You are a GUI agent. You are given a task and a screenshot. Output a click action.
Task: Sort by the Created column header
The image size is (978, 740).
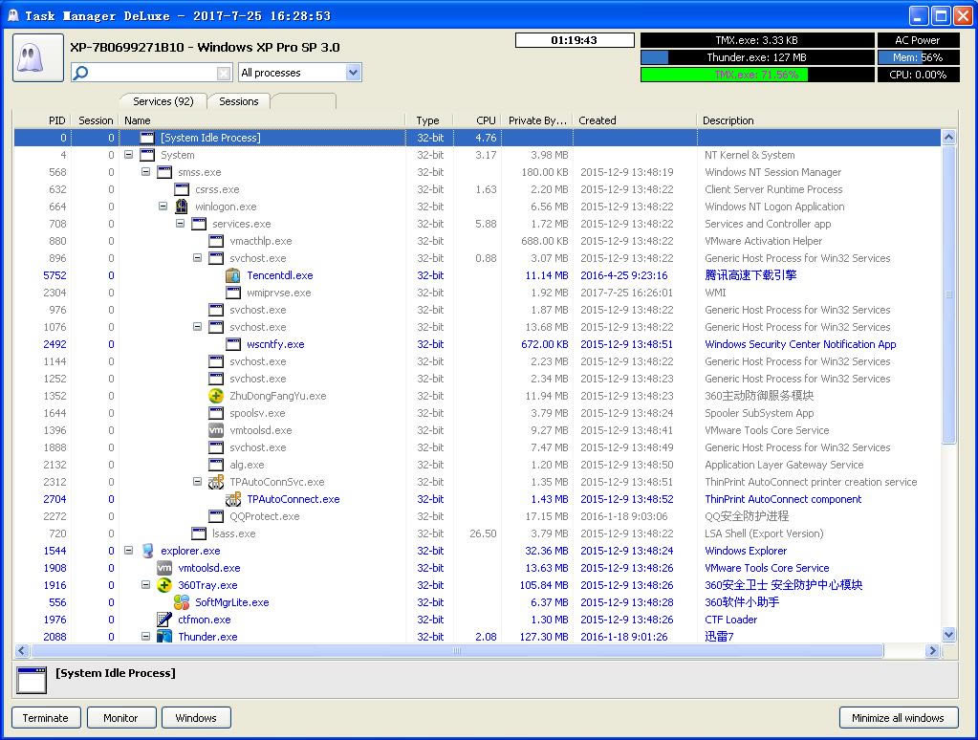[635, 120]
